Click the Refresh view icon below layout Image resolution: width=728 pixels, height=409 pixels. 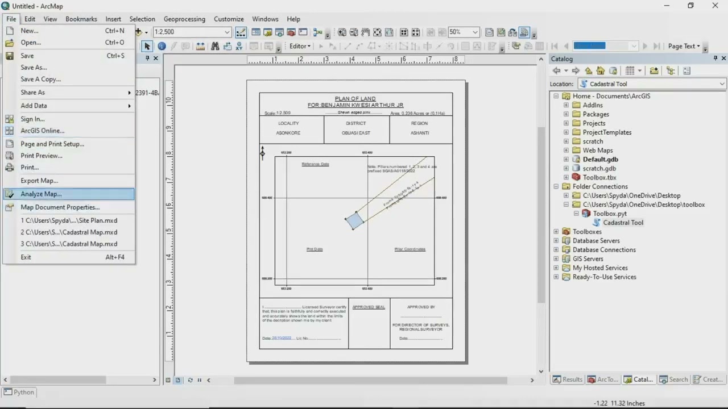(x=190, y=380)
